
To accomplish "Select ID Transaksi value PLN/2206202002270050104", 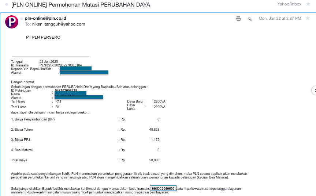I will click(x=61, y=65).
